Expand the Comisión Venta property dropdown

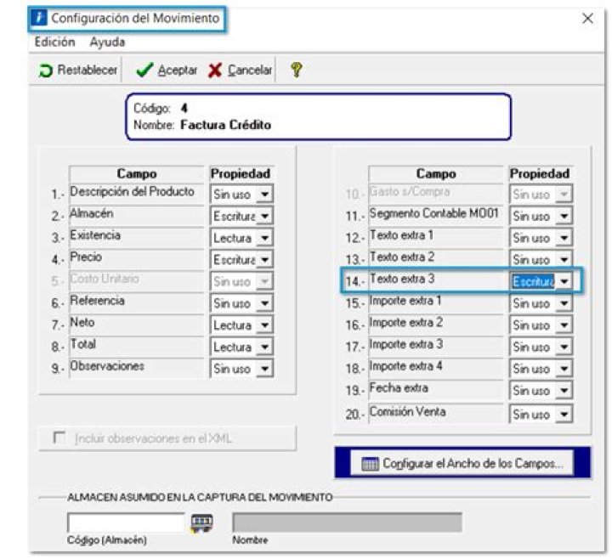point(565,414)
